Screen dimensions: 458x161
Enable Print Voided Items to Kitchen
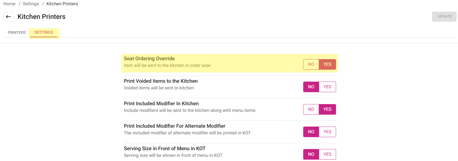(327, 87)
